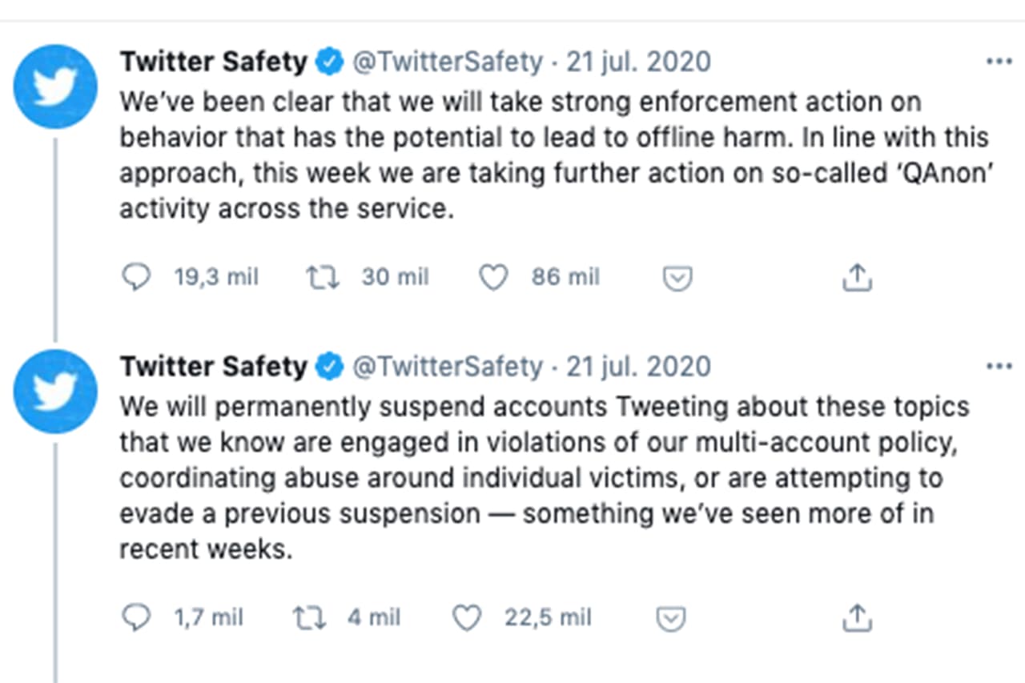Open first tweet's 21 jul. 2020 timestamp
This screenshot has width=1025, height=683.
[638, 62]
